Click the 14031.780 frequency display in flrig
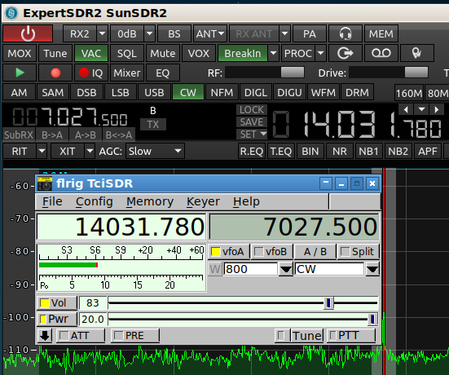 [121, 227]
